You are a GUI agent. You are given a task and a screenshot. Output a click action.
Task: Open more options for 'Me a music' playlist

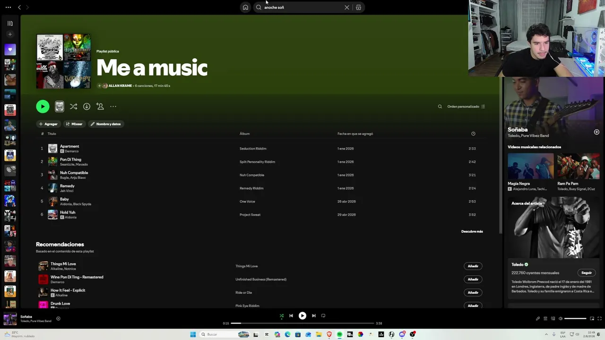[x=113, y=107]
